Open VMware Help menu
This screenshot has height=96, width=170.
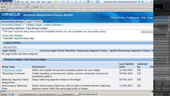(x=49, y=2)
